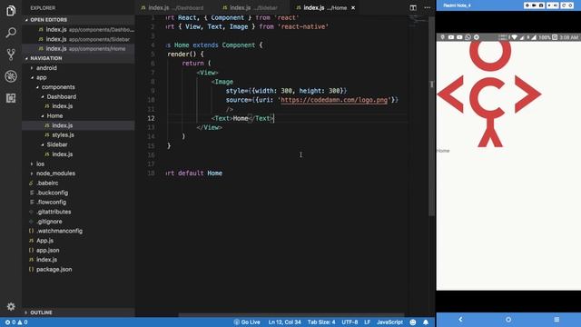
Task: Expand the node_modules folder
Action: point(55,173)
